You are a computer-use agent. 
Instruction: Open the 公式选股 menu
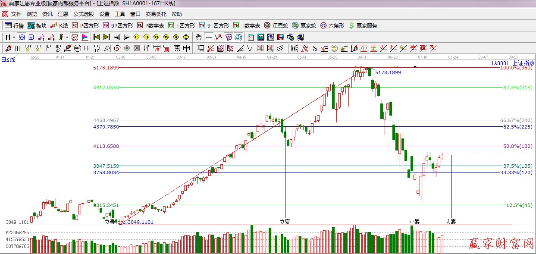point(83,14)
